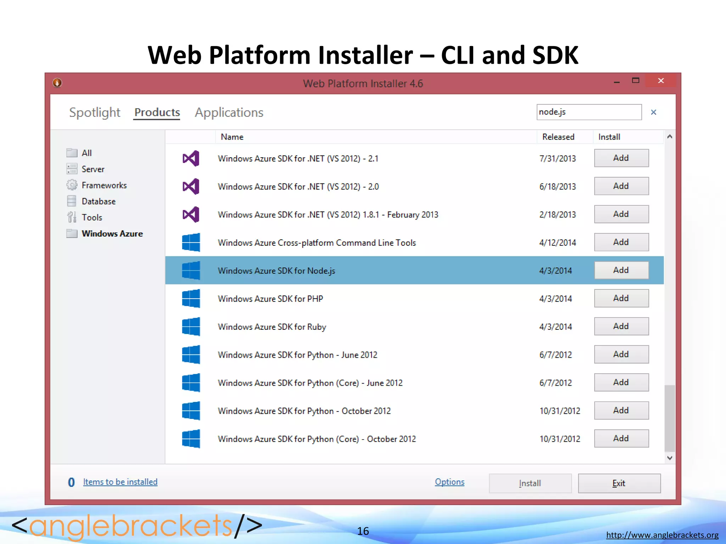The height and width of the screenshot is (544, 726).
Task: Click the Exit button
Action: pyautogui.click(x=619, y=483)
